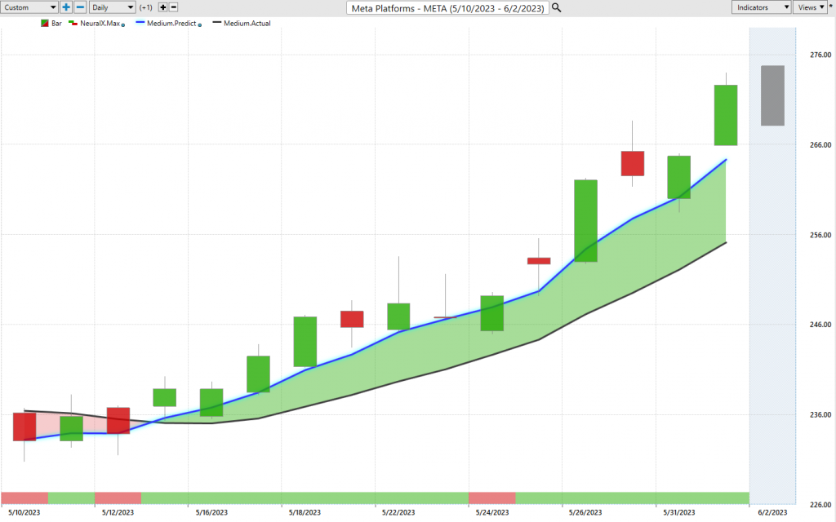The height and width of the screenshot is (522, 836).
Task: Click the 5/10/2023 date axis label
Action: (24, 512)
